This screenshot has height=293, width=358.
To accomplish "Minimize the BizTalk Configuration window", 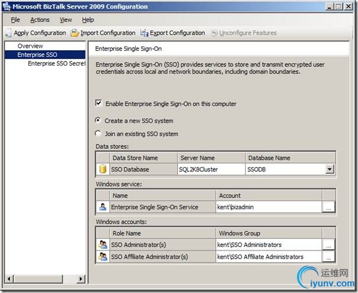I will [329, 6].
